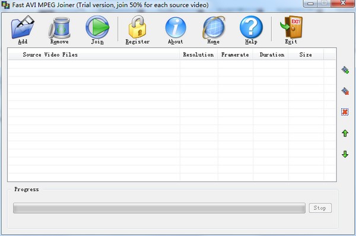356x236 pixels.
Task: Open the Help question mark icon
Action: [251, 27]
